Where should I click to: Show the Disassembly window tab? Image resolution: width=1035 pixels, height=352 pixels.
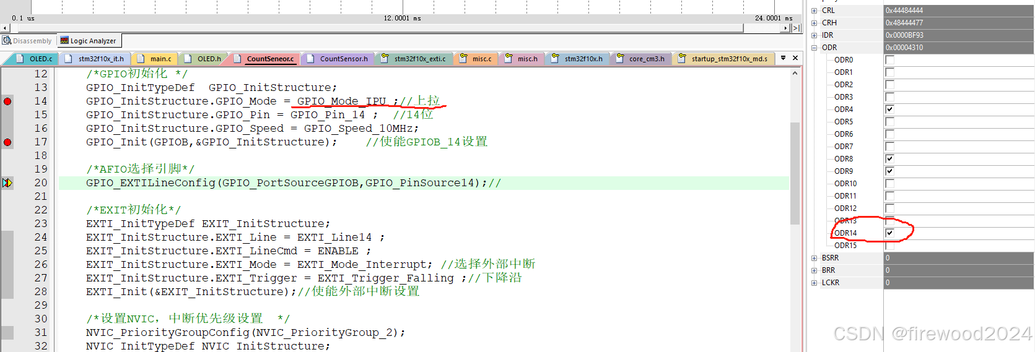point(27,41)
